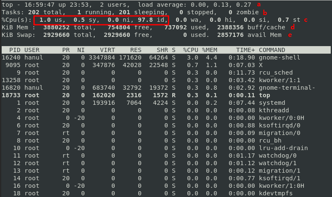The image size is (332, 197).
Task: Select the gnome-shell process name
Action: click(x=279, y=58)
